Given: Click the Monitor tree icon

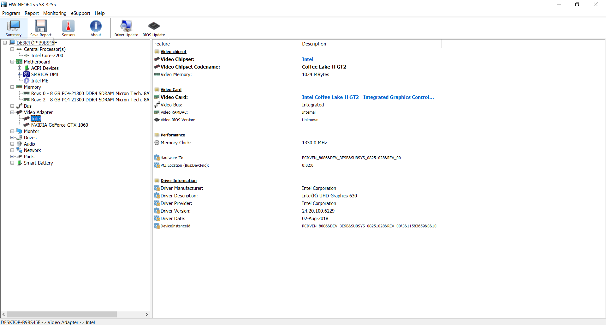Looking at the screenshot, I should 19,131.
